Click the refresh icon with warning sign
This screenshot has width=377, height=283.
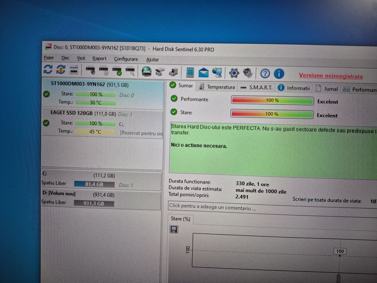[61, 70]
